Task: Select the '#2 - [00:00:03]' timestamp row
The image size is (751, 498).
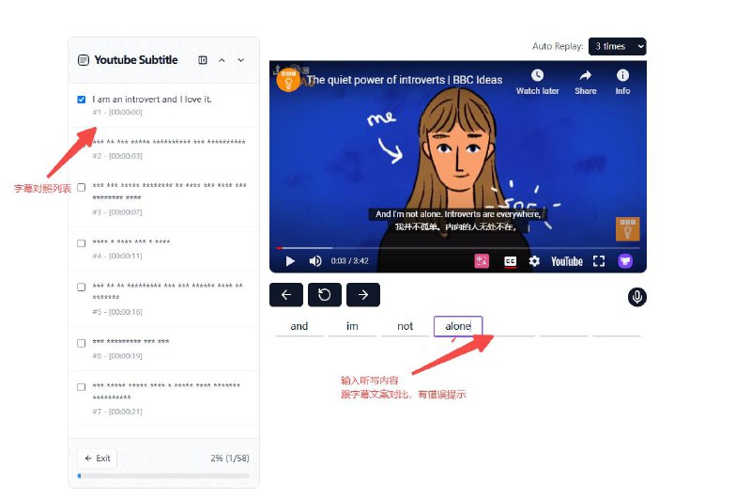Action: tap(117, 156)
